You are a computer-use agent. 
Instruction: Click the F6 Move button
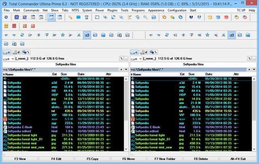(x=129, y=159)
